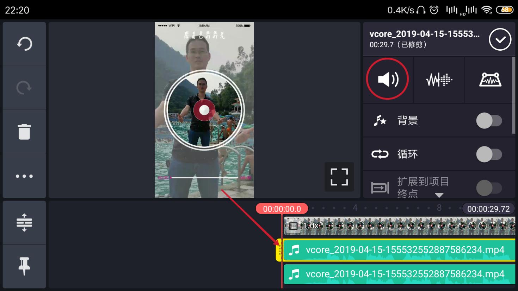Pin the clip with pushpin icon
The image size is (518, 291).
tap(24, 266)
